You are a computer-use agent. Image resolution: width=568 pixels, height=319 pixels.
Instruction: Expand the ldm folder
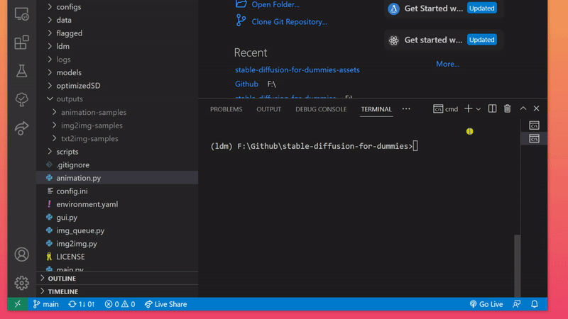[117, 46]
